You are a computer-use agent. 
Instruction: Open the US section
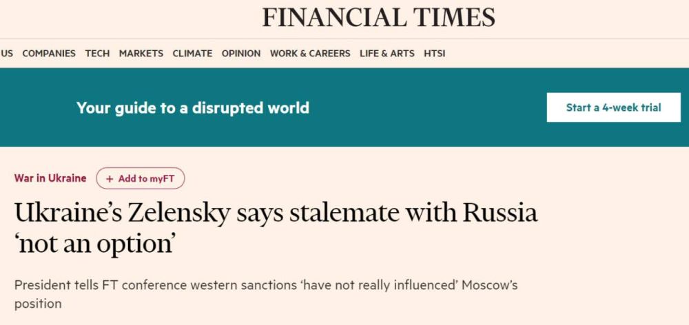click(7, 53)
